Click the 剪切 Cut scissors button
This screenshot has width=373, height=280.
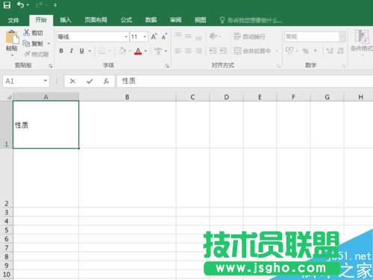point(33,33)
